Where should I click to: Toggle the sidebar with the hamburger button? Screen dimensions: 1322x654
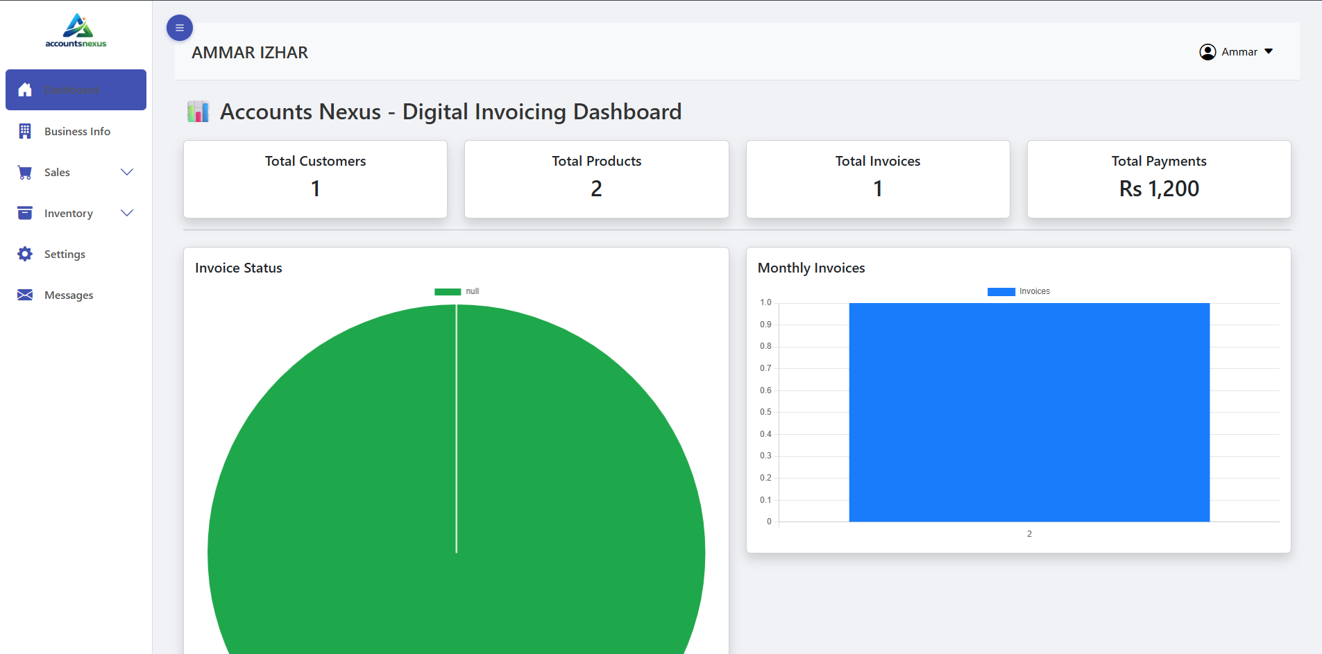[x=180, y=28]
